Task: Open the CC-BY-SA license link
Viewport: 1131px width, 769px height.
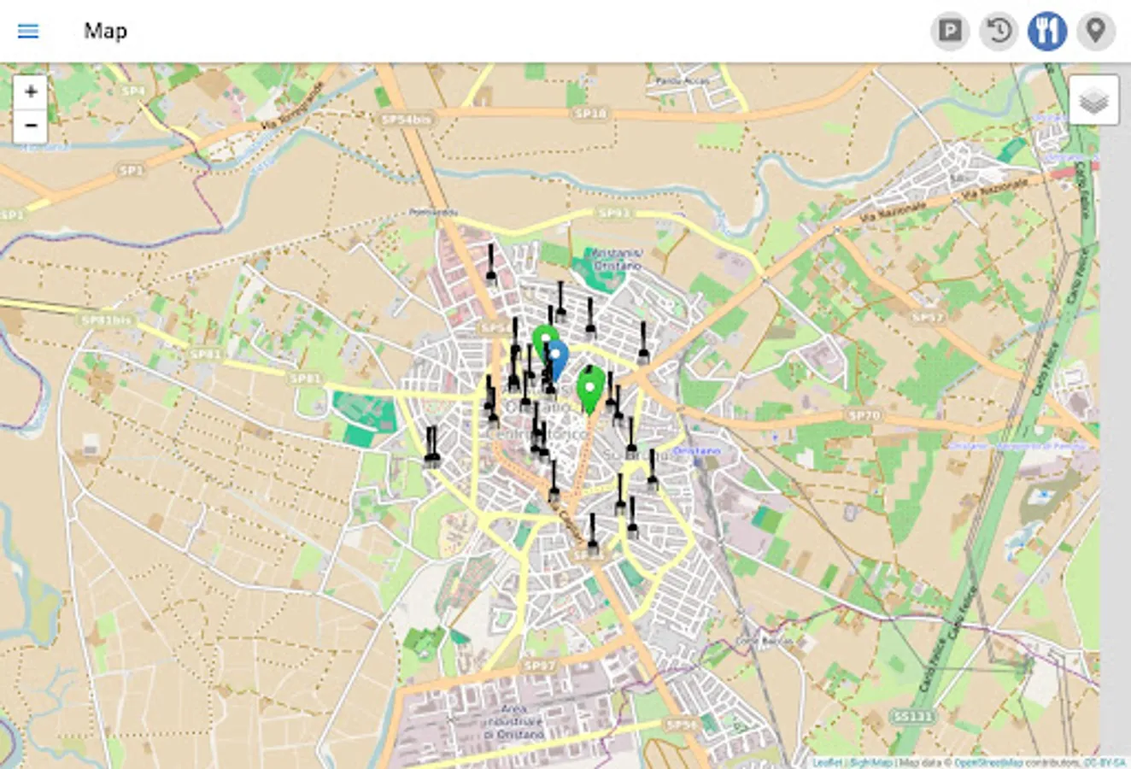Action: 1105,762
